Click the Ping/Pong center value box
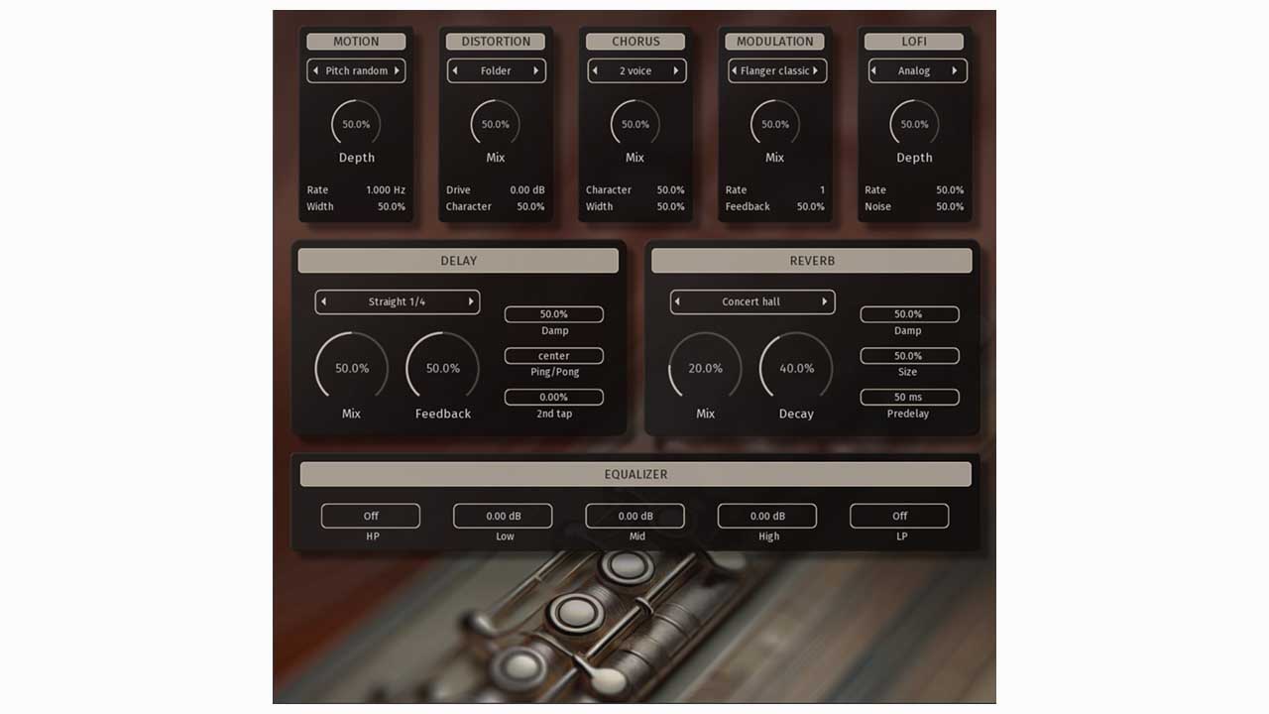The width and height of the screenshot is (1269, 714). click(554, 356)
